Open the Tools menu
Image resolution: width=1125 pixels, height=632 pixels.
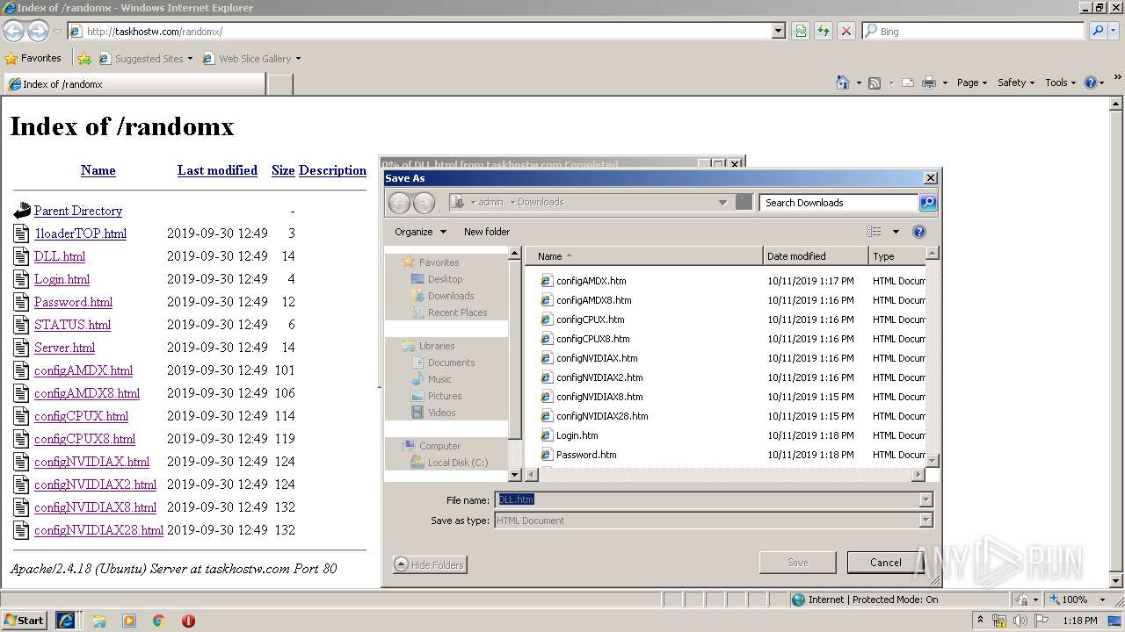pyautogui.click(x=1060, y=83)
